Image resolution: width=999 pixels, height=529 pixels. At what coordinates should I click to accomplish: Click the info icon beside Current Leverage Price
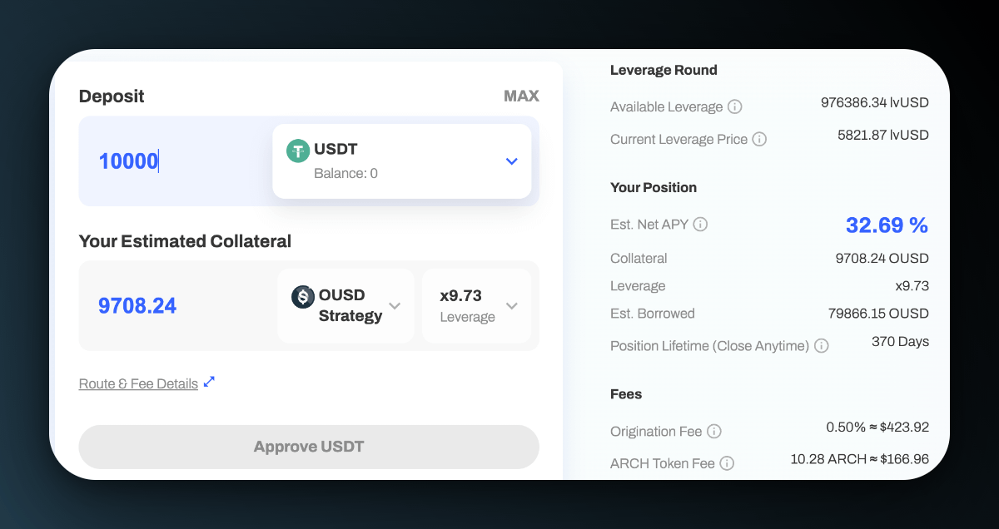[x=759, y=140]
